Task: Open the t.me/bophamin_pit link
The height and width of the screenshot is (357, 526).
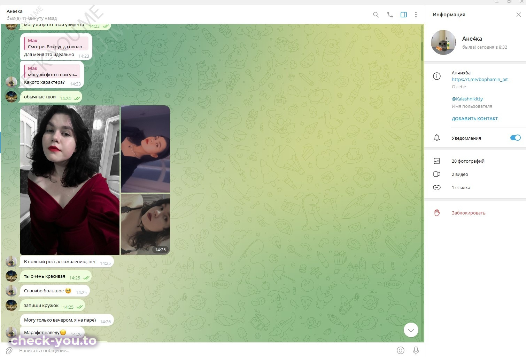Action: coord(480,79)
